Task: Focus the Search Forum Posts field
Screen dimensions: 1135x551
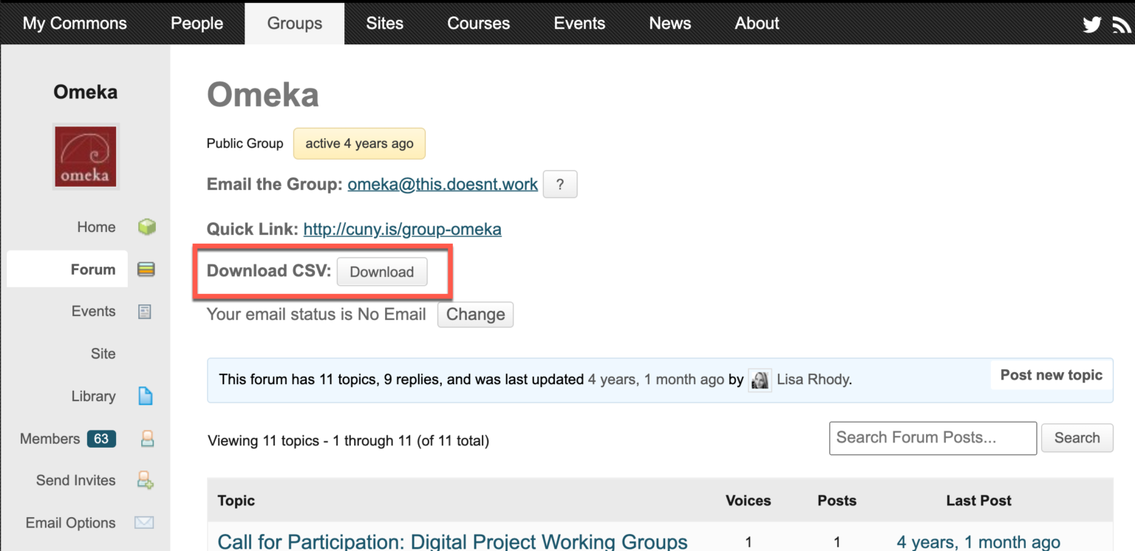Action: pyautogui.click(x=933, y=438)
